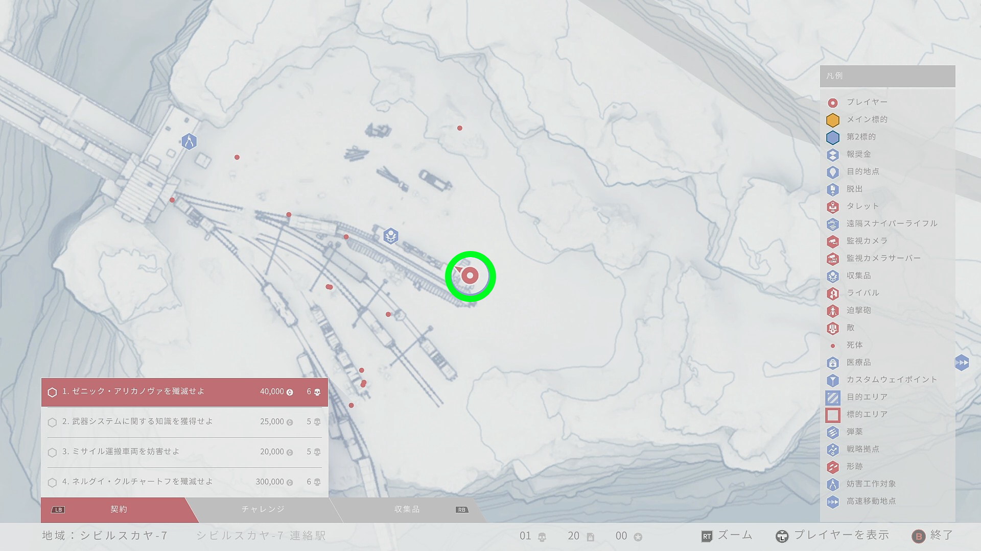This screenshot has height=551, width=981.
Task: Select the 監視カメラ legend icon
Action: (833, 241)
